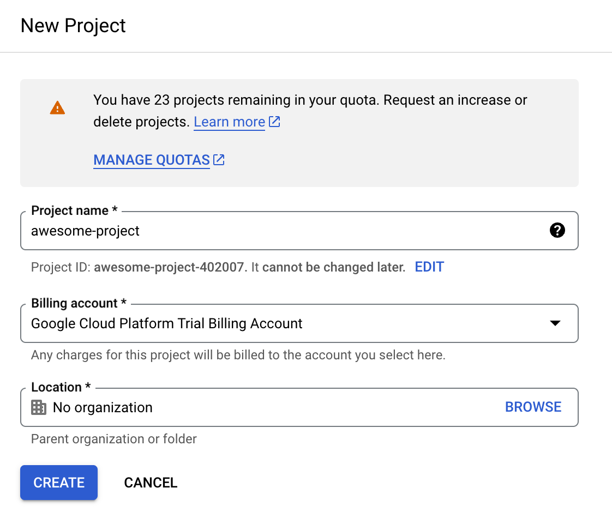This screenshot has height=524, width=612.
Task: Click the New Project page heading
Action: 73,26
